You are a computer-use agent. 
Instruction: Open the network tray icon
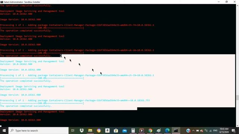(206, 131)
